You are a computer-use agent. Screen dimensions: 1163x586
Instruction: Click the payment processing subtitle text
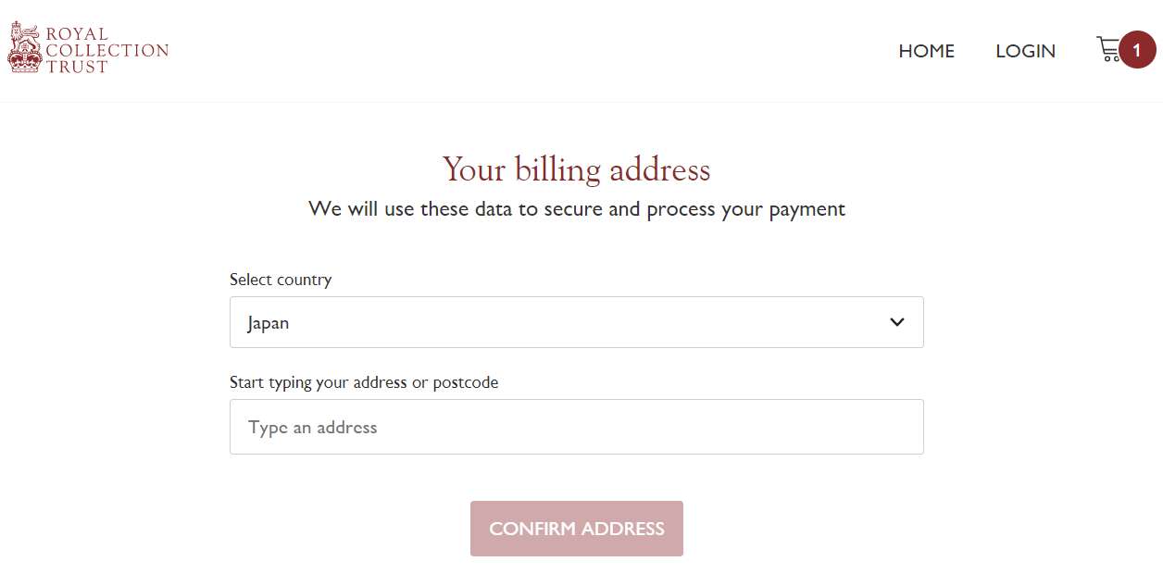pyautogui.click(x=576, y=209)
